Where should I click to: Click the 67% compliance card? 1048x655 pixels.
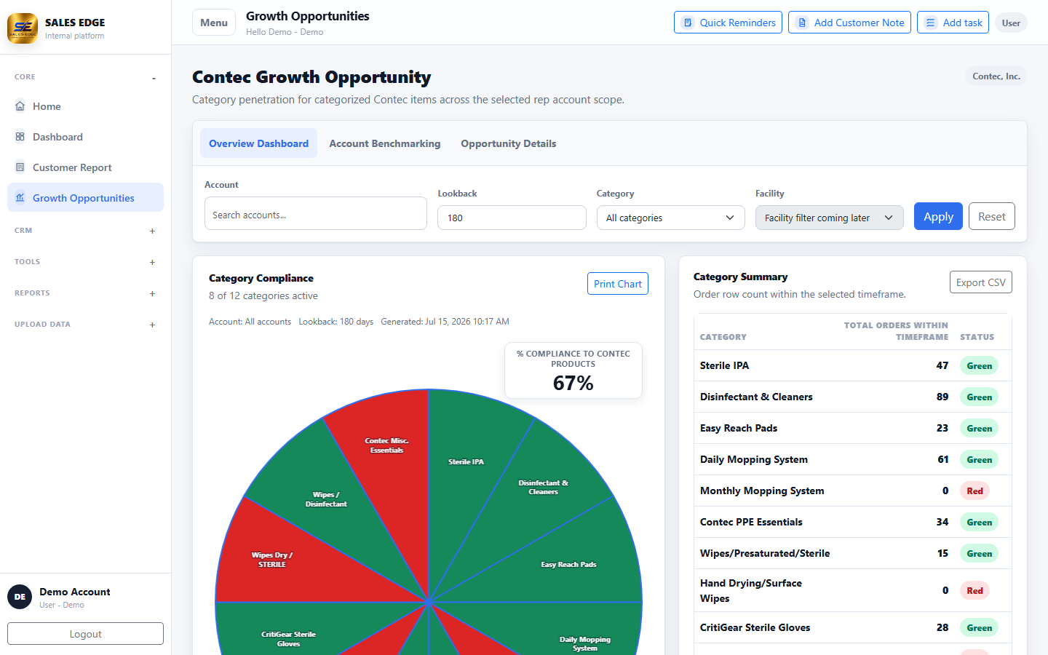coord(573,370)
